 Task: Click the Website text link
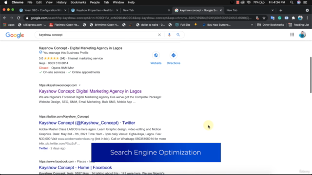(x=156, y=63)
